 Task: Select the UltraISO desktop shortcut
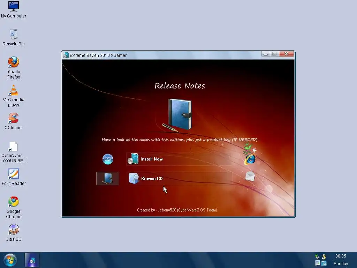[14, 233]
